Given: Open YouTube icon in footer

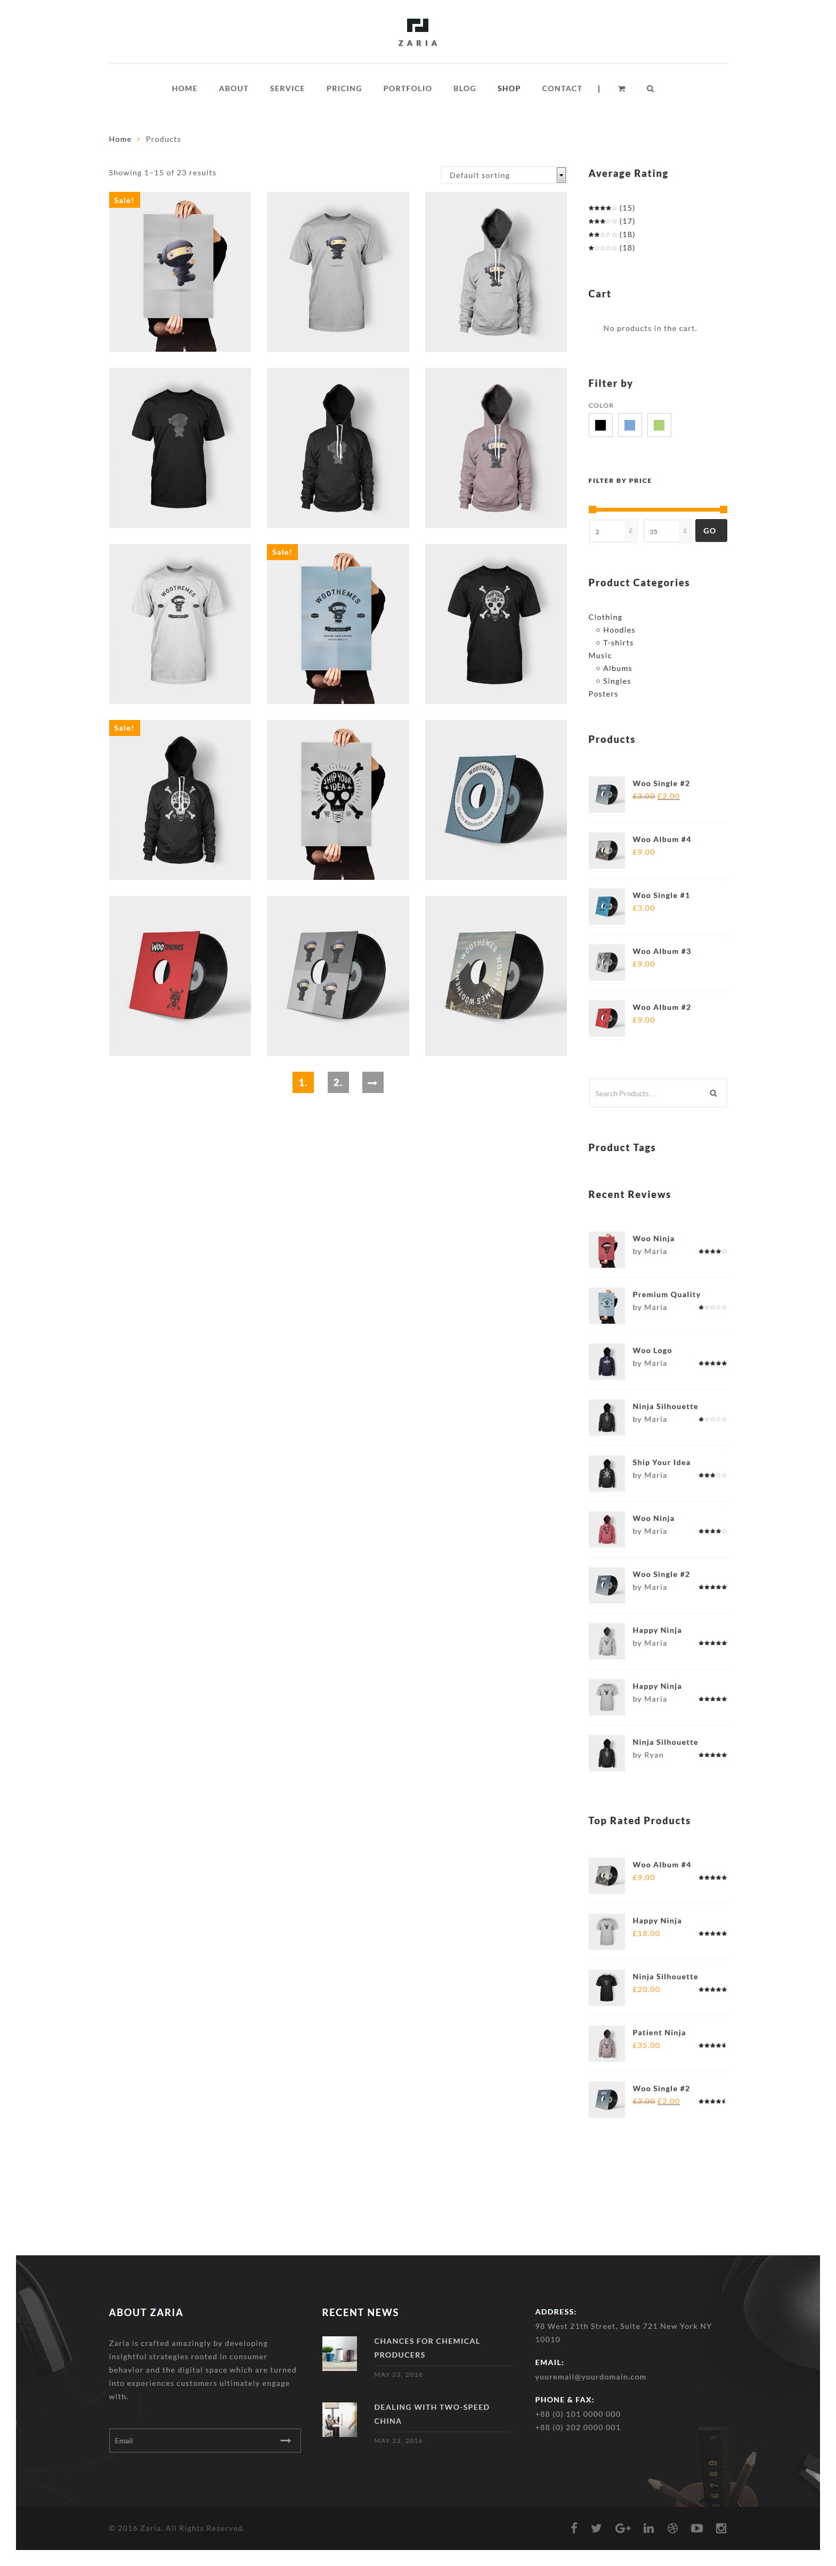Looking at the screenshot, I should coord(696,2527).
